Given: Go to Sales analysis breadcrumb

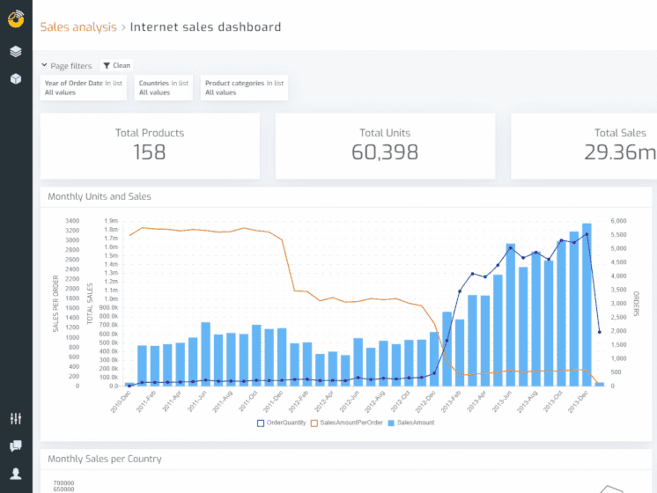Looking at the screenshot, I should click(78, 27).
